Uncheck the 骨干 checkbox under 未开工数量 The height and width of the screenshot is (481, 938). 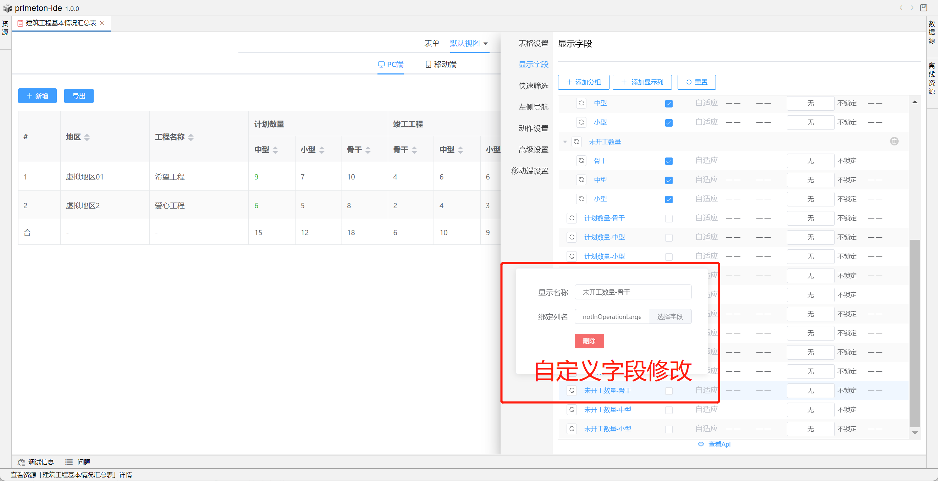click(668, 161)
